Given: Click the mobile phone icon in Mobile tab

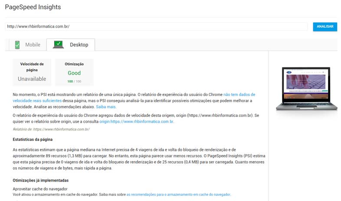Looking at the screenshot, I should point(17,45).
